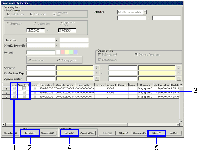This screenshot has width=201, height=153.
Task: Click the green post pad color swatch
Action: pos(71,52)
